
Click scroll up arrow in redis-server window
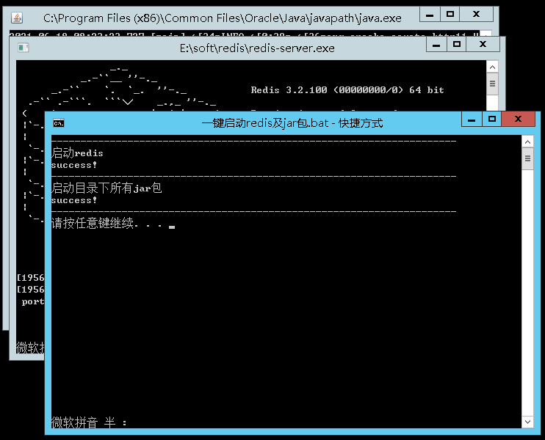492,67
